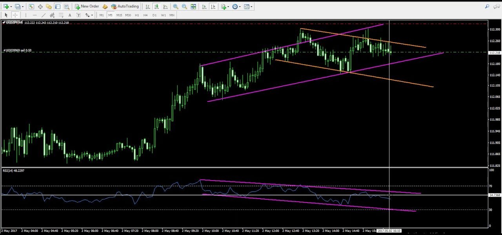Switch to the M15 timeframe
This screenshot has height=235, width=502.
click(119, 15)
